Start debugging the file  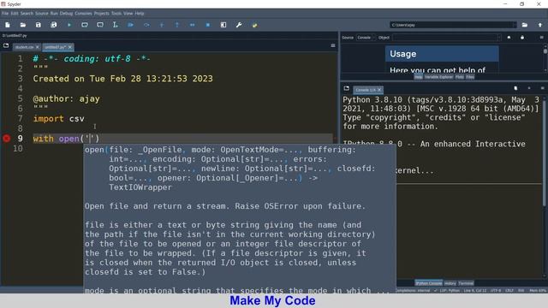pyautogui.click(x=131, y=25)
